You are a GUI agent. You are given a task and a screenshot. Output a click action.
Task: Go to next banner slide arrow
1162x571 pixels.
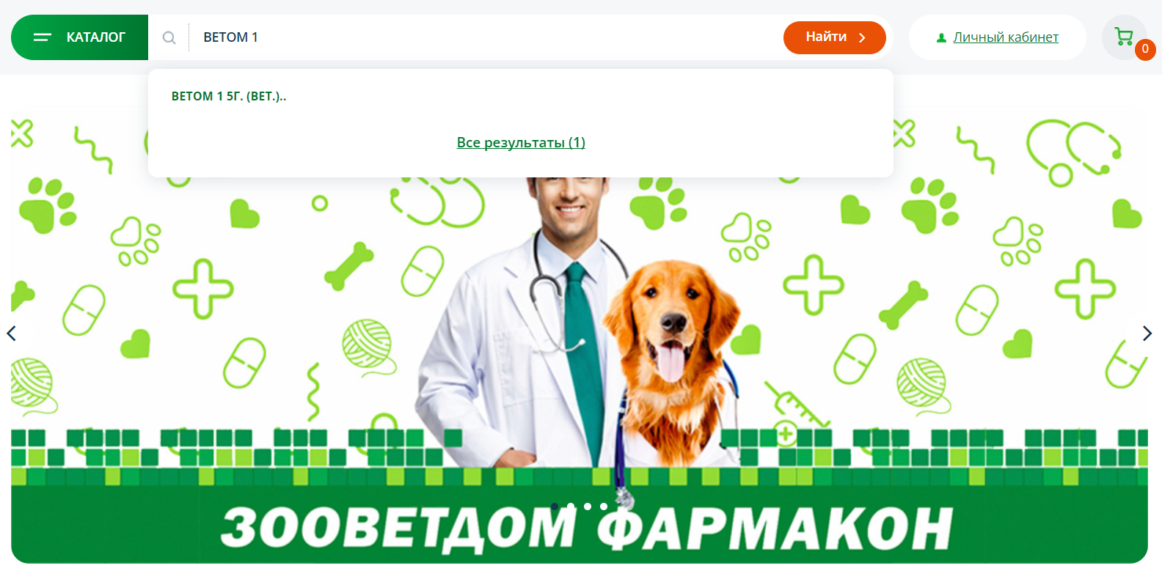point(1147,334)
